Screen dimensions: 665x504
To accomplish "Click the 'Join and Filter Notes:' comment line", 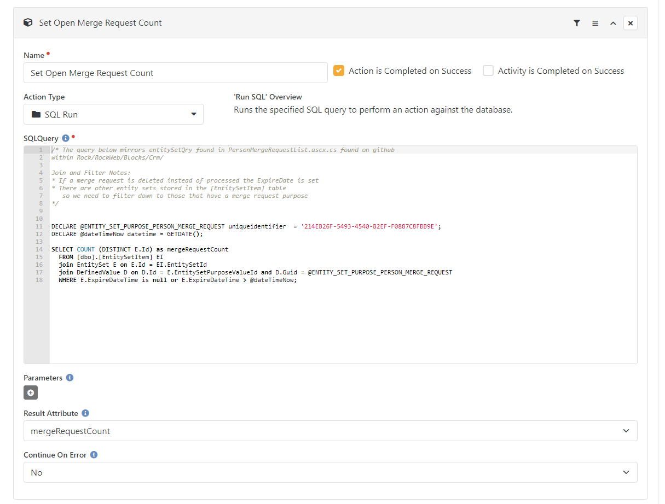I will [91, 173].
